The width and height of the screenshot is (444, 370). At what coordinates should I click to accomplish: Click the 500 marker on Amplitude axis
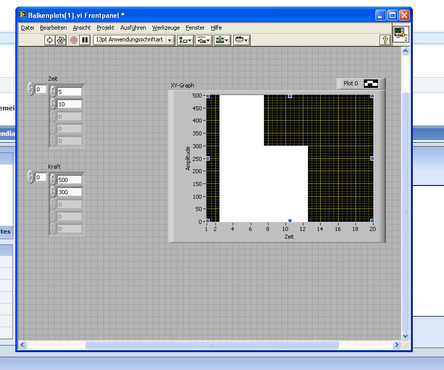(x=197, y=96)
